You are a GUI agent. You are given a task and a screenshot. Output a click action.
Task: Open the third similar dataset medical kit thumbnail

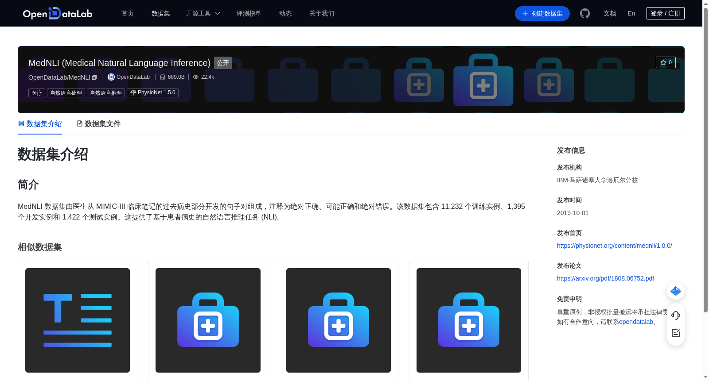pos(339,320)
